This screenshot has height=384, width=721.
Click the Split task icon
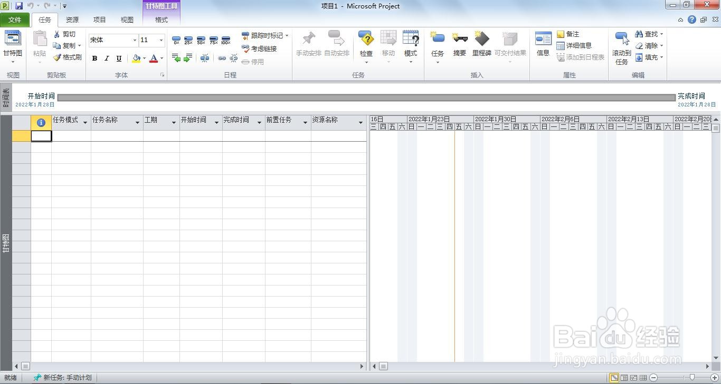205,58
